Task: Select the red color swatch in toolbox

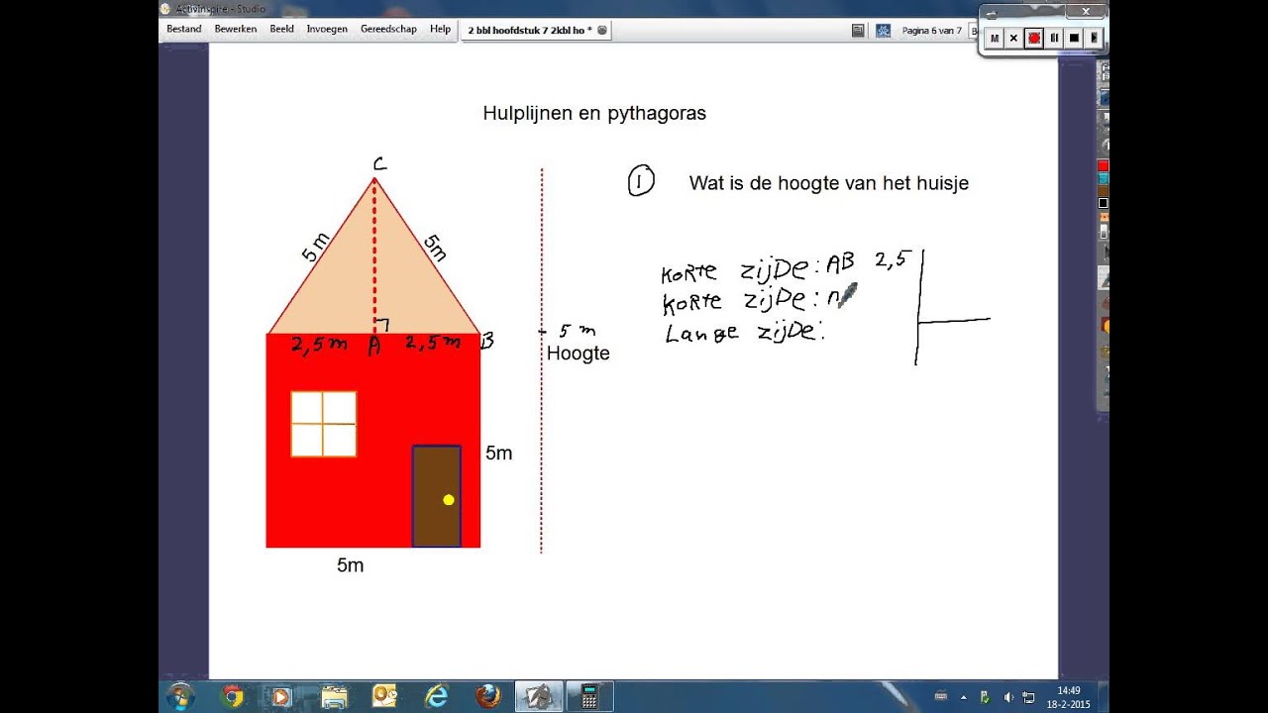Action: click(1104, 165)
